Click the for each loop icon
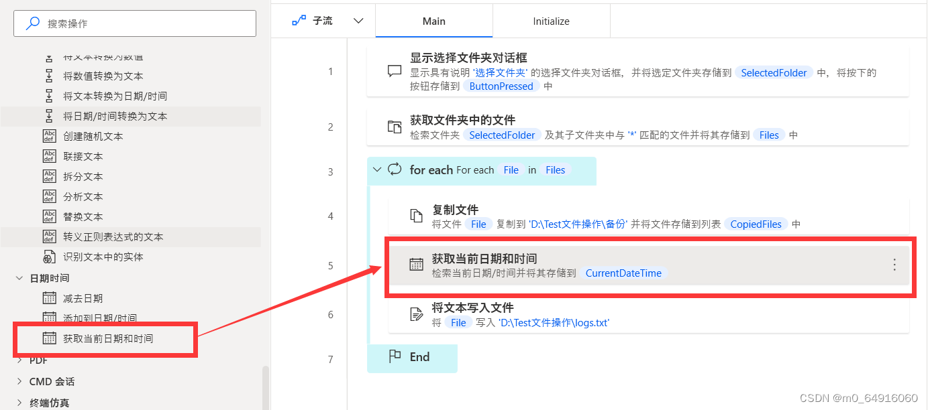The image size is (928, 410). point(395,169)
